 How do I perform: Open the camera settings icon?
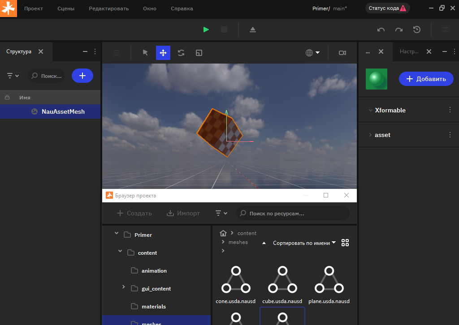[x=342, y=53]
